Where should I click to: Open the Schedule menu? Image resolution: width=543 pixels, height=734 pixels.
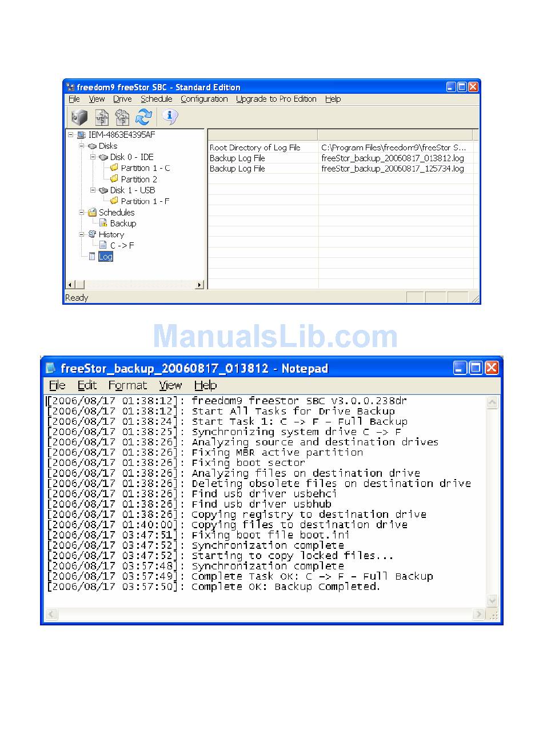pyautogui.click(x=157, y=99)
